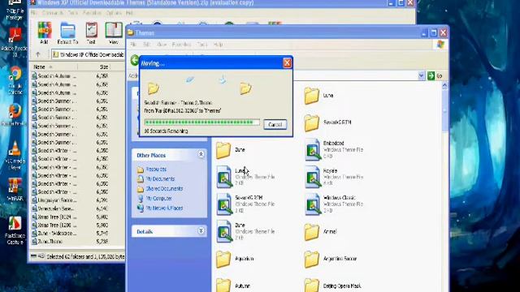Click the Extract To icon in WinRAR
Screen dimensions: 520x292
point(67,32)
